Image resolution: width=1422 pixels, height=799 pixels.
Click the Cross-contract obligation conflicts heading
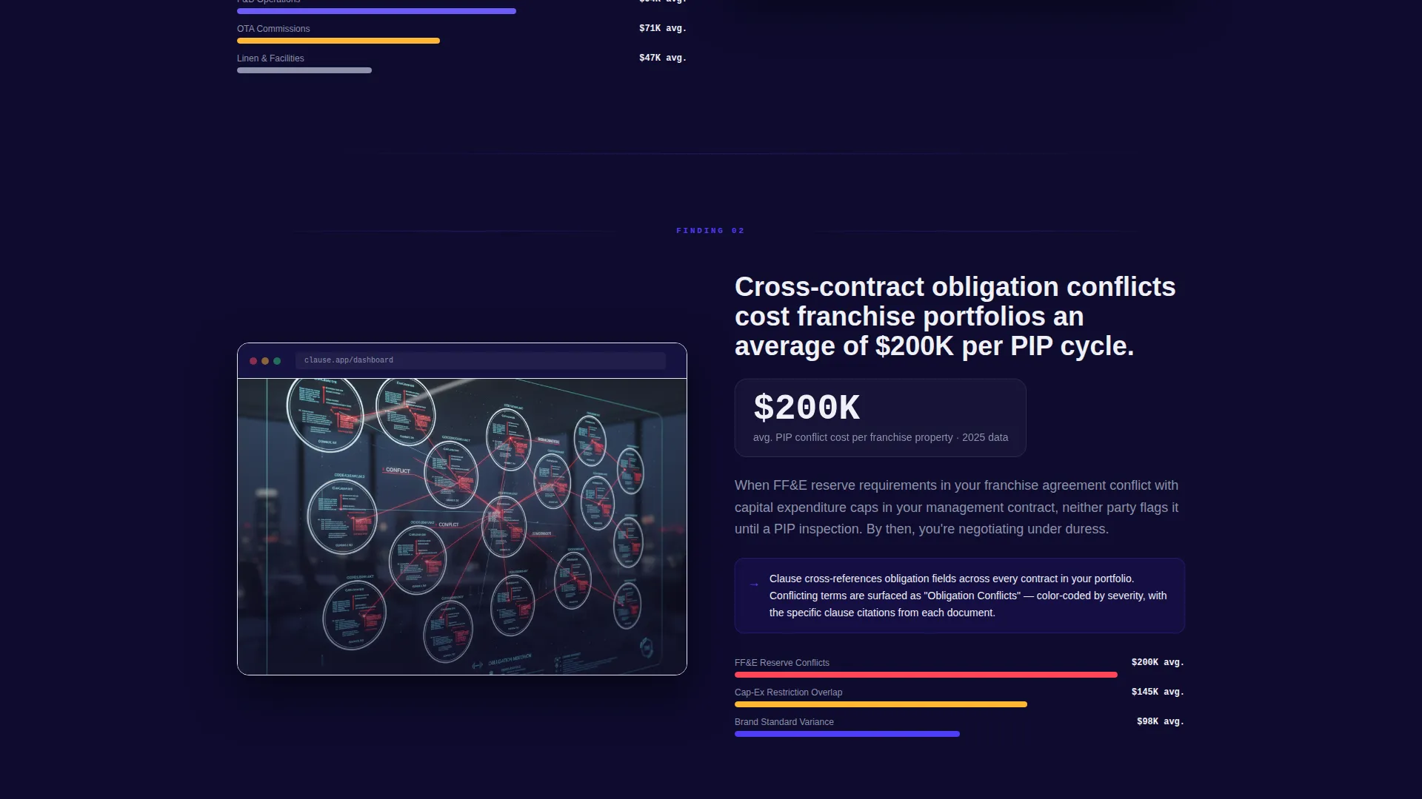955,317
